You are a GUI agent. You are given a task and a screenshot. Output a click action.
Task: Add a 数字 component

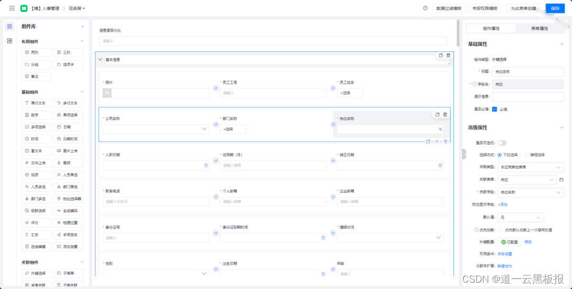[37, 115]
